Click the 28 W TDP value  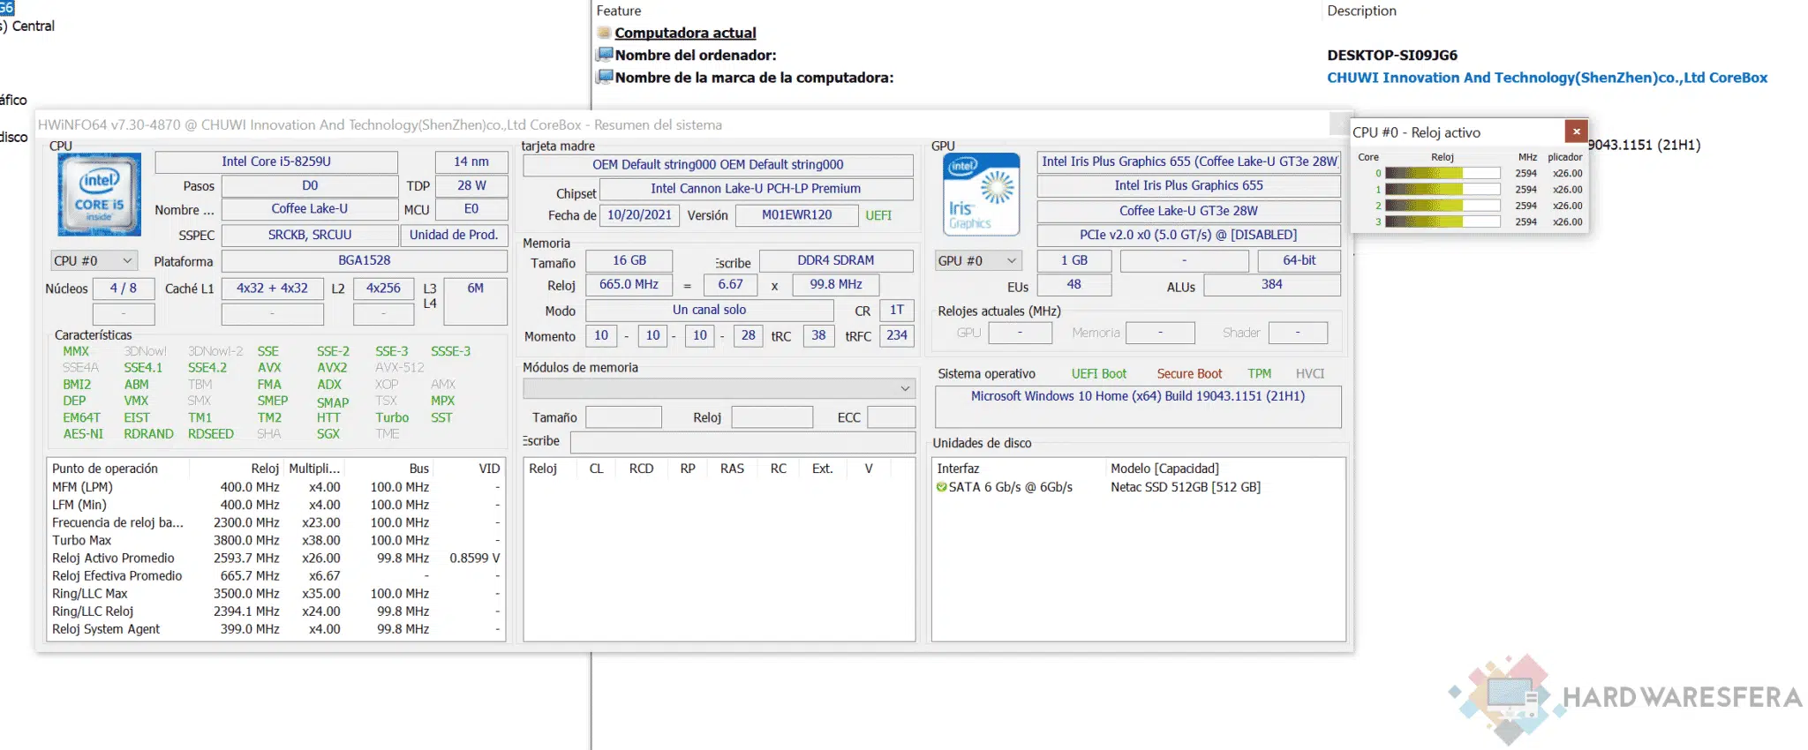click(471, 186)
